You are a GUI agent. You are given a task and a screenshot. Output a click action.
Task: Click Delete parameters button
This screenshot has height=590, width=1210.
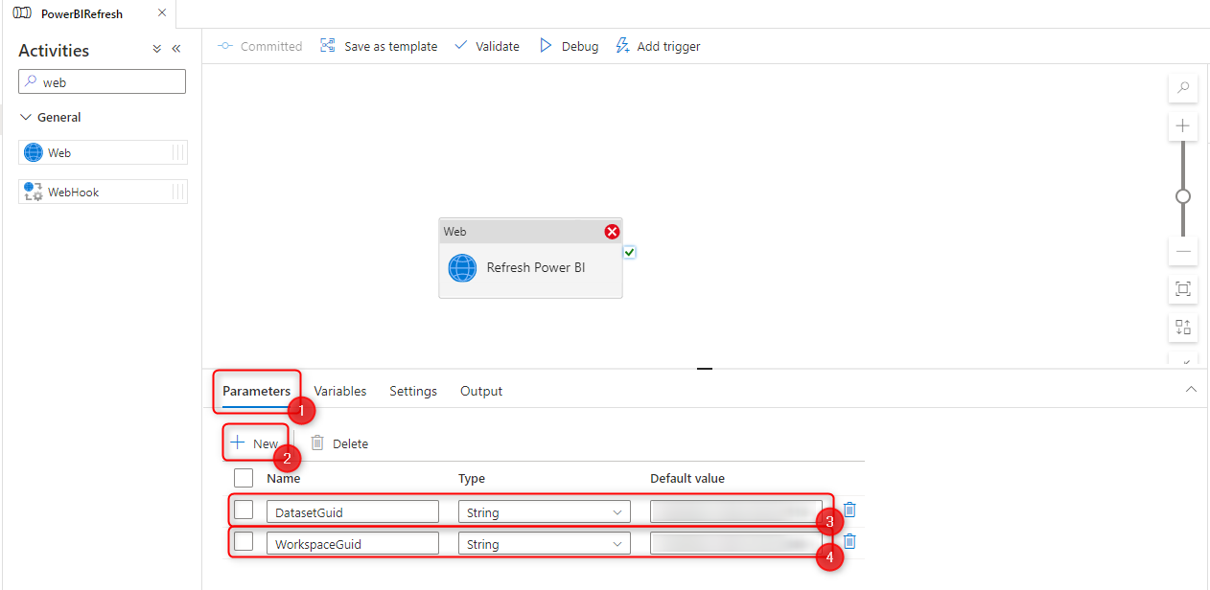click(x=339, y=443)
